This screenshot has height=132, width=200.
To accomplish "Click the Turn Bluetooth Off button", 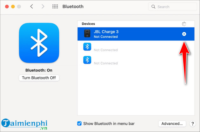I will [39, 78].
